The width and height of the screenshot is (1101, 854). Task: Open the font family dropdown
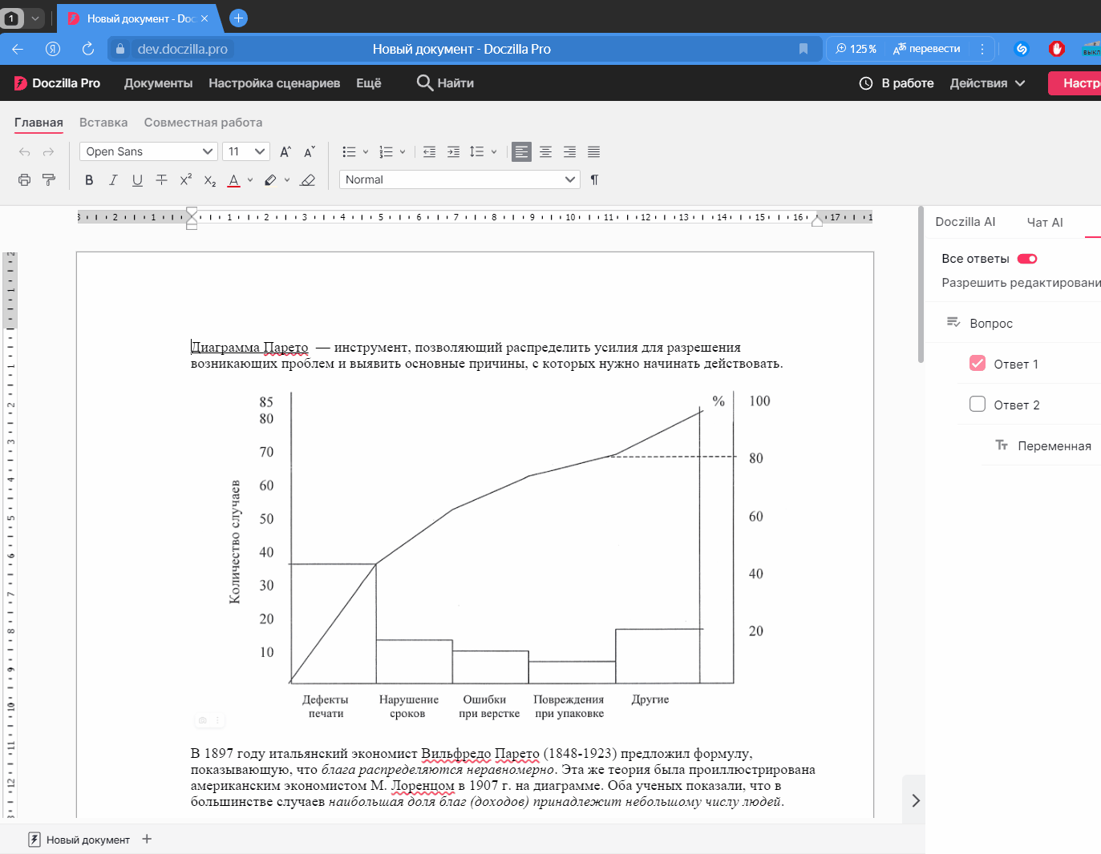coord(149,152)
